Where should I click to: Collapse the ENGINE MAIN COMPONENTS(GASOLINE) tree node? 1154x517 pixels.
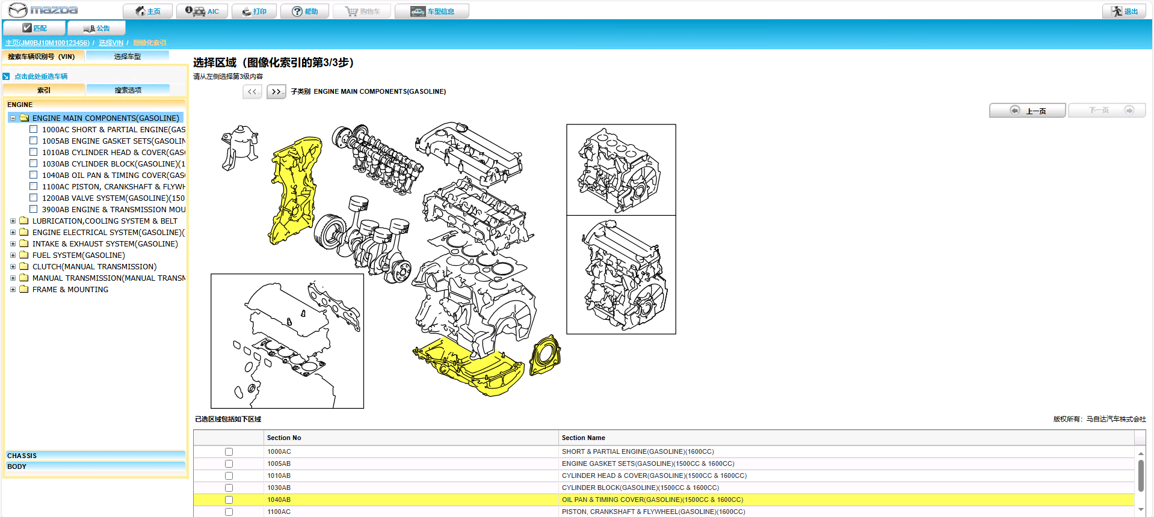13,118
